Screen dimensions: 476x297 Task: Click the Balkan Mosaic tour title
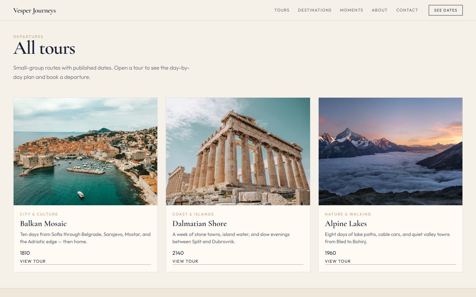pos(43,223)
